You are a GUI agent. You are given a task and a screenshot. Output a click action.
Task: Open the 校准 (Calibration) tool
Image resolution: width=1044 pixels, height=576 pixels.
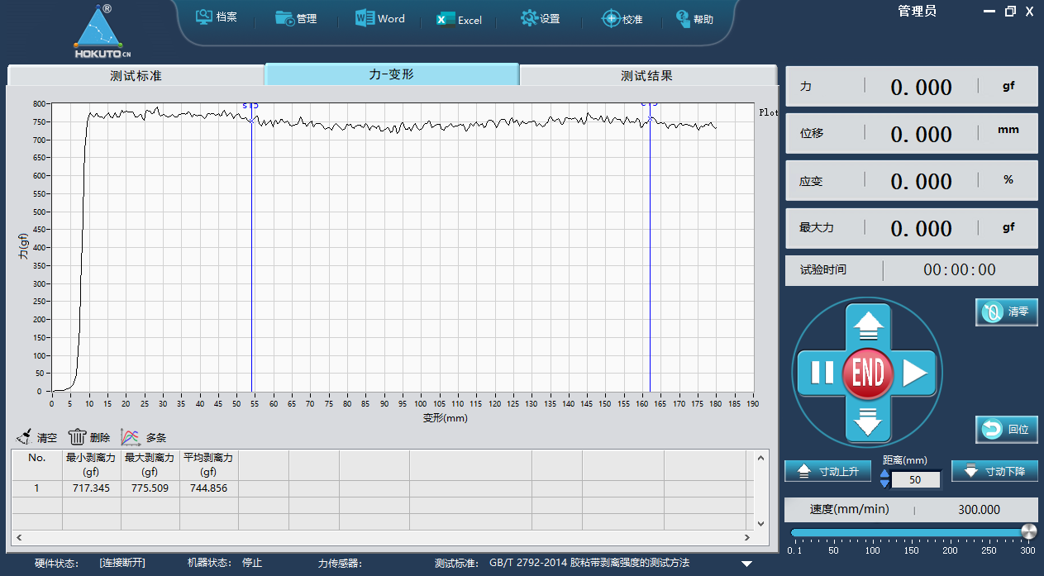tap(611, 18)
